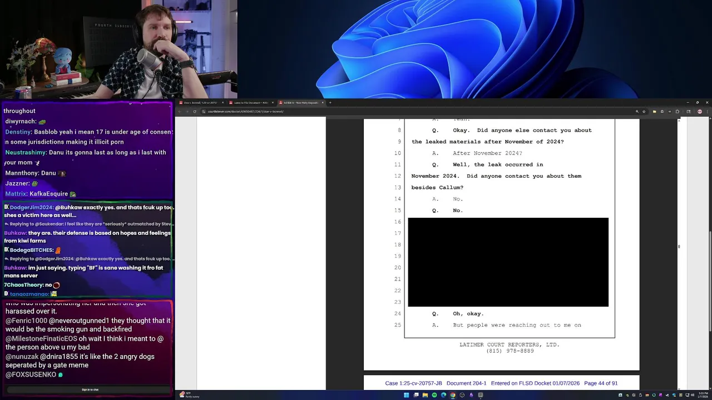Screen dimensions: 712x400
Task: Click the LATIMER COURT REPORTERS, LTD. text
Action: click(510, 345)
